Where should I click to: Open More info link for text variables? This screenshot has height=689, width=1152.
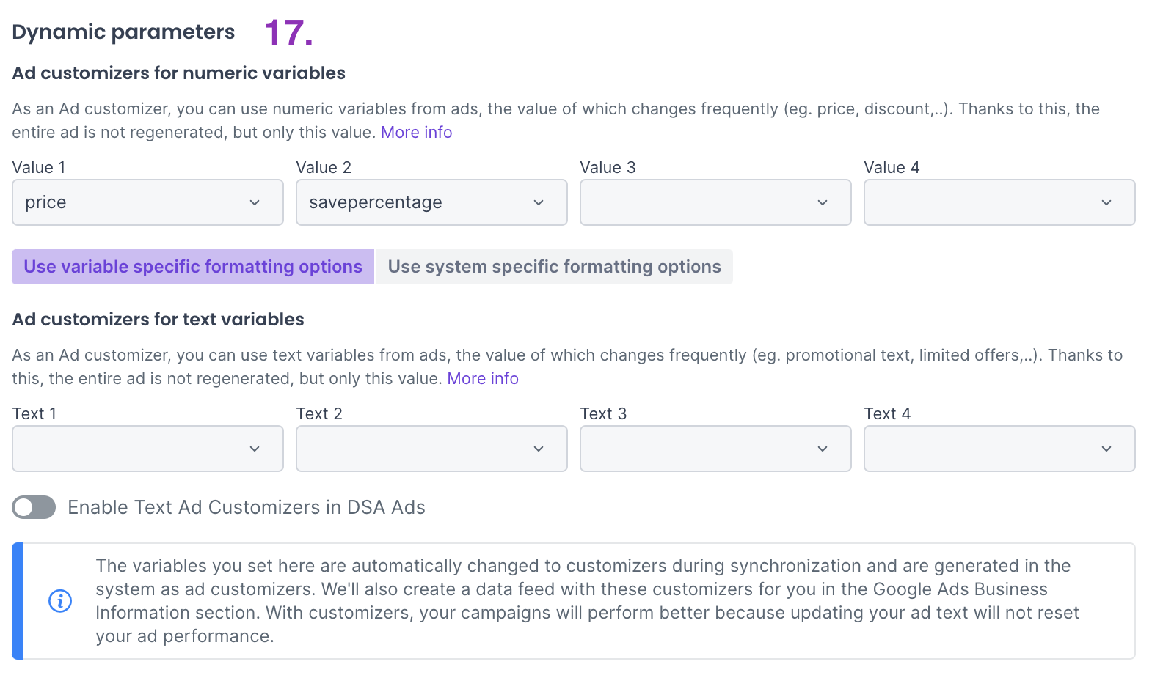click(x=483, y=379)
